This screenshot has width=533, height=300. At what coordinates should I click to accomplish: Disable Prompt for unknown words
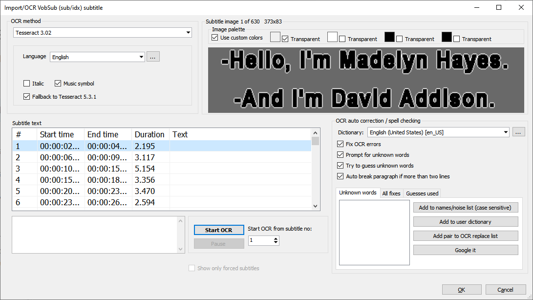click(339, 154)
